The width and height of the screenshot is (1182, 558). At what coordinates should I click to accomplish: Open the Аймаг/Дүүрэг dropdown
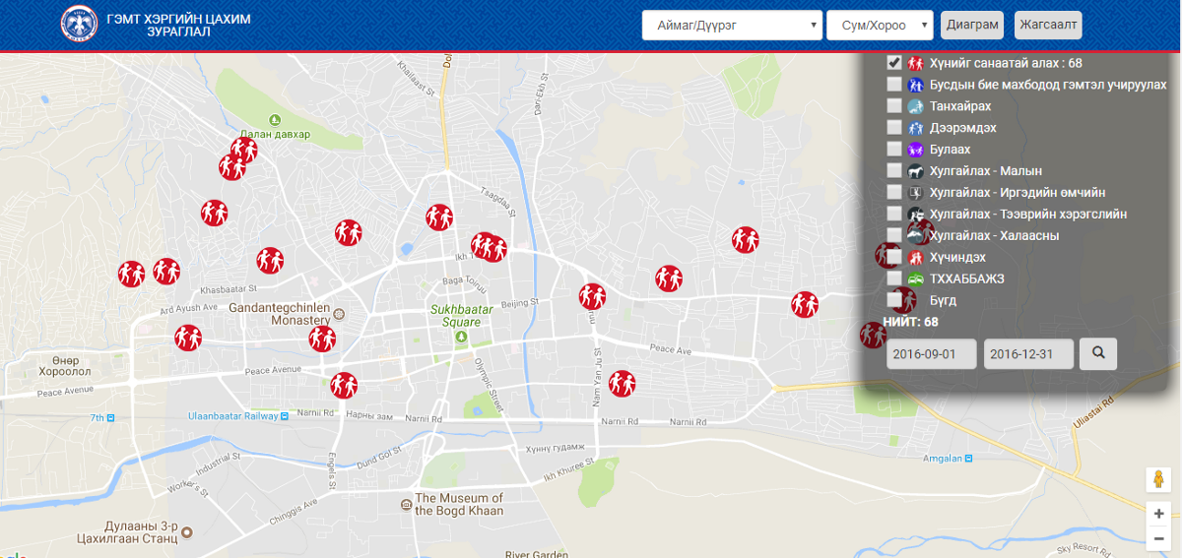(732, 26)
